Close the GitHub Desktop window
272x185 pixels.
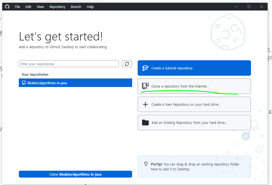tap(261, 7)
